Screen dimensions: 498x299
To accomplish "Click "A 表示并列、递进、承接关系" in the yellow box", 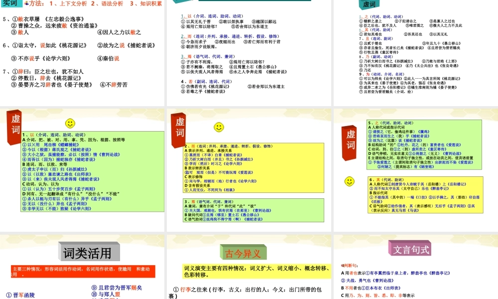I will pyautogui.click(x=208, y=150).
